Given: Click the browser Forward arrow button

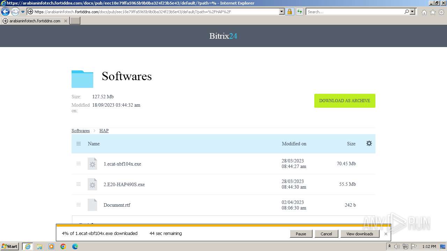Looking at the screenshot, I should tap(15, 12).
